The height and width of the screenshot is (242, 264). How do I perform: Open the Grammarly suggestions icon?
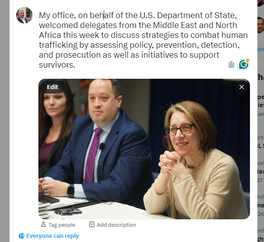point(243,65)
